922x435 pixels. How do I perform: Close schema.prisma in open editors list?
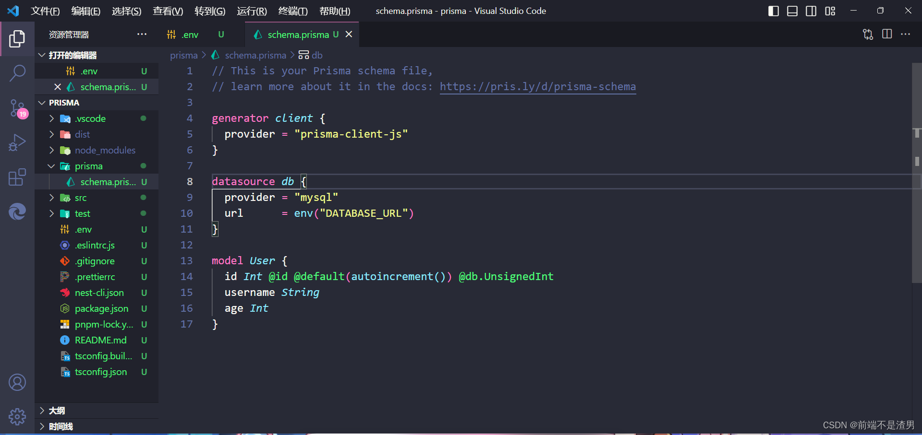58,87
